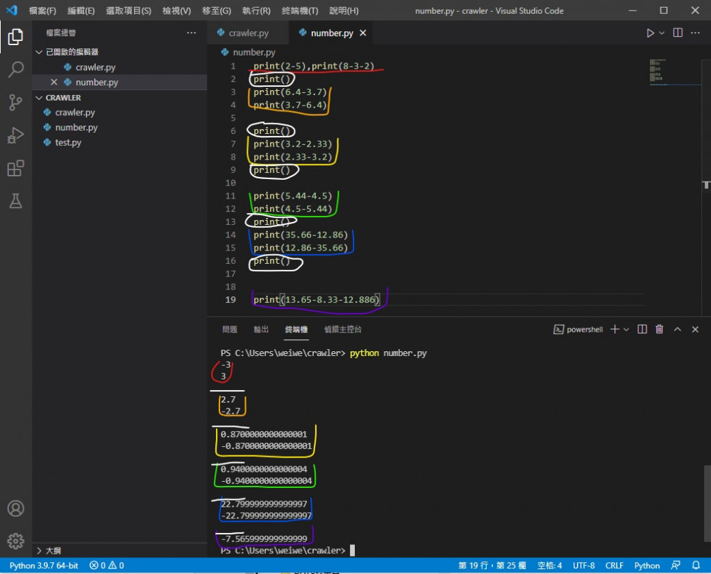Open the View menu (檢視)

click(177, 10)
